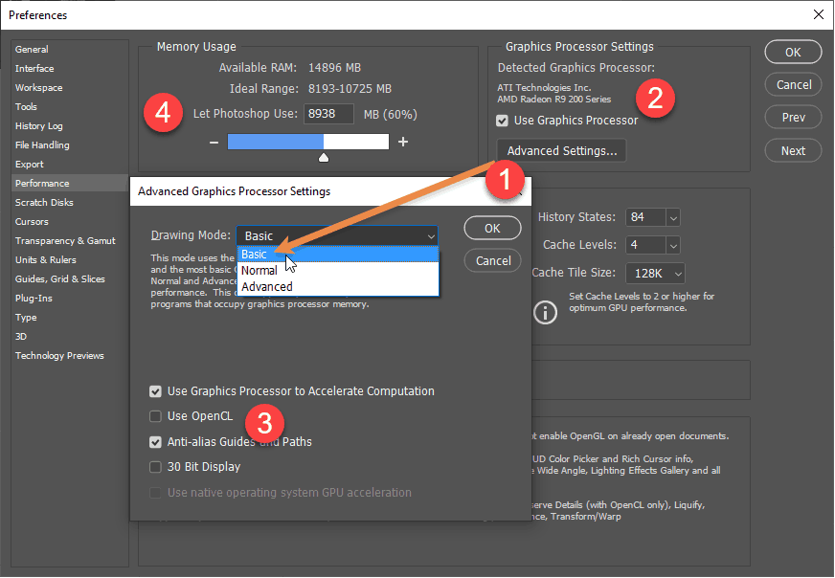The image size is (835, 578).
Task: Disable Use Graphics Processor to Accelerate Computation
Action: 155,391
